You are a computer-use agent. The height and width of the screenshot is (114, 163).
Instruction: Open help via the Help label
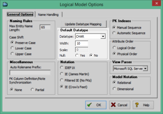tap(146, 105)
